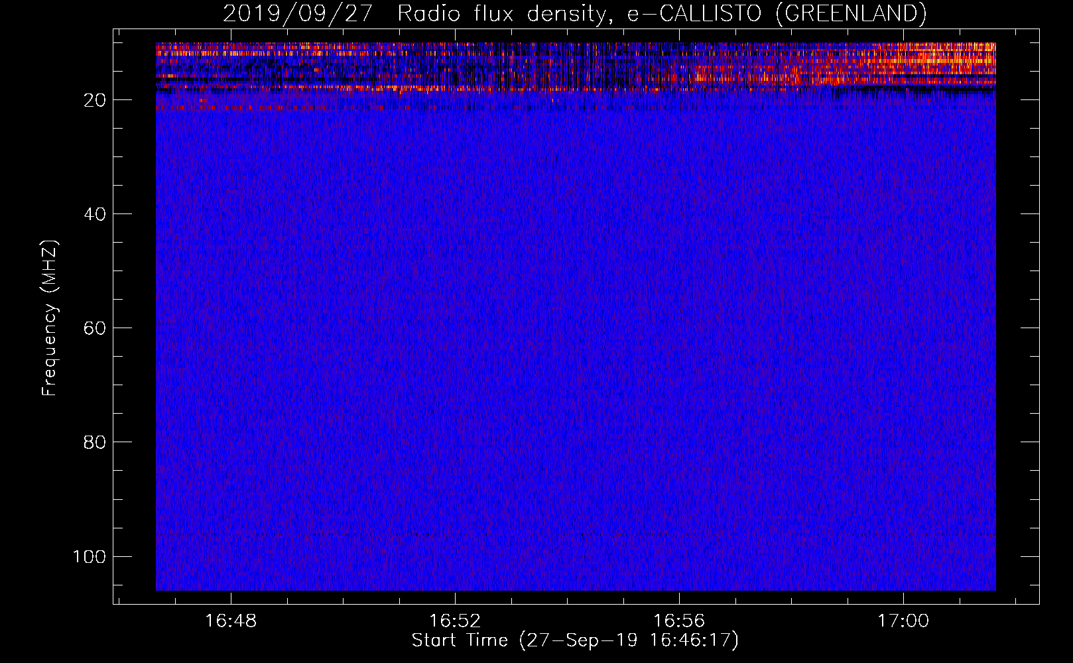Click the 16:48 time tick label
1073x663 pixels.
[x=230, y=621]
